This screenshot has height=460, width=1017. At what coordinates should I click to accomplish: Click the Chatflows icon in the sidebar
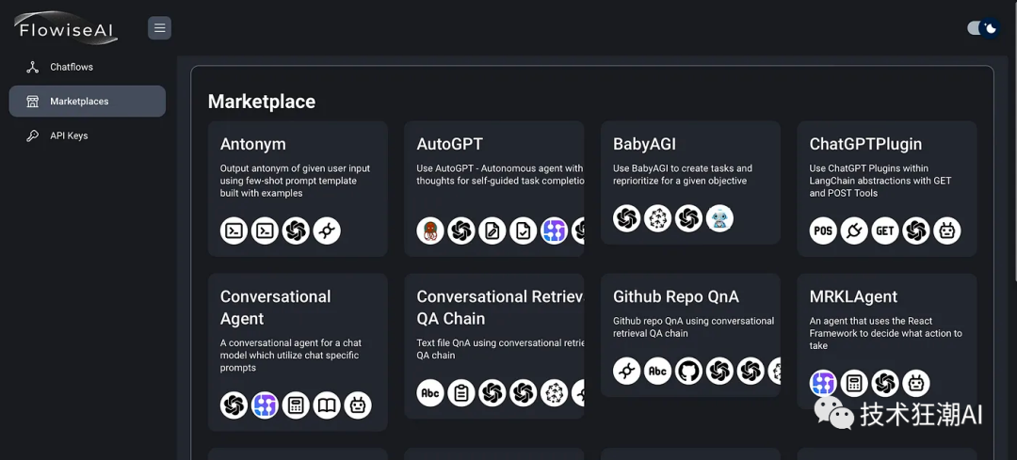tap(32, 67)
